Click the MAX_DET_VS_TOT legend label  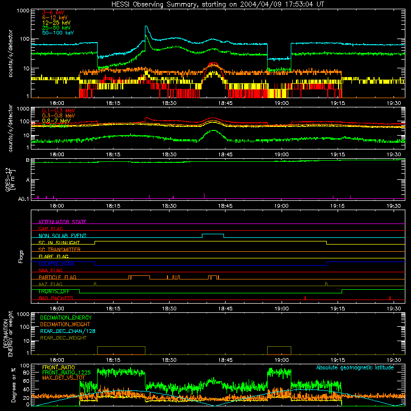pos(64,378)
